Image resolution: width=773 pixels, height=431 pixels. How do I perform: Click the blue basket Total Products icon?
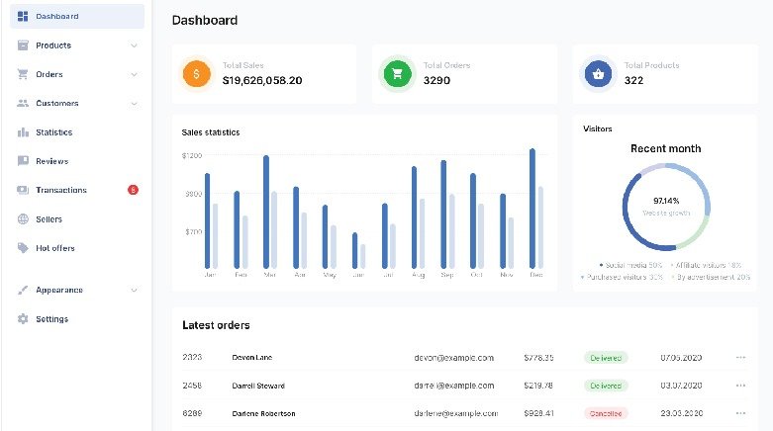(598, 73)
